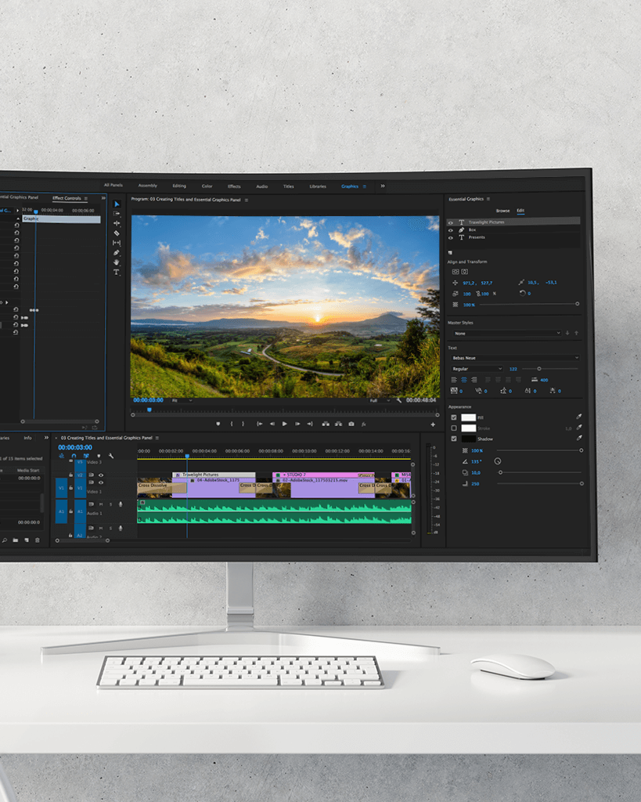641x802 pixels.
Task: Click the New Layer icon in Essential Graphics
Action: [x=450, y=252]
